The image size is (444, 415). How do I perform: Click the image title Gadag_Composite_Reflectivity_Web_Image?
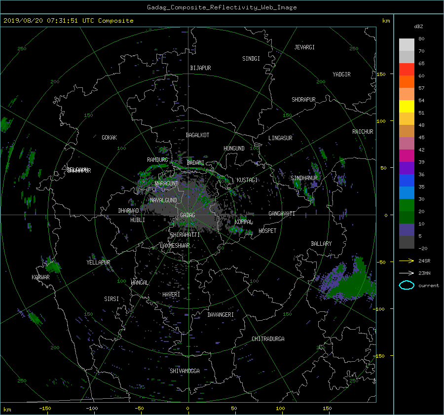222,7
